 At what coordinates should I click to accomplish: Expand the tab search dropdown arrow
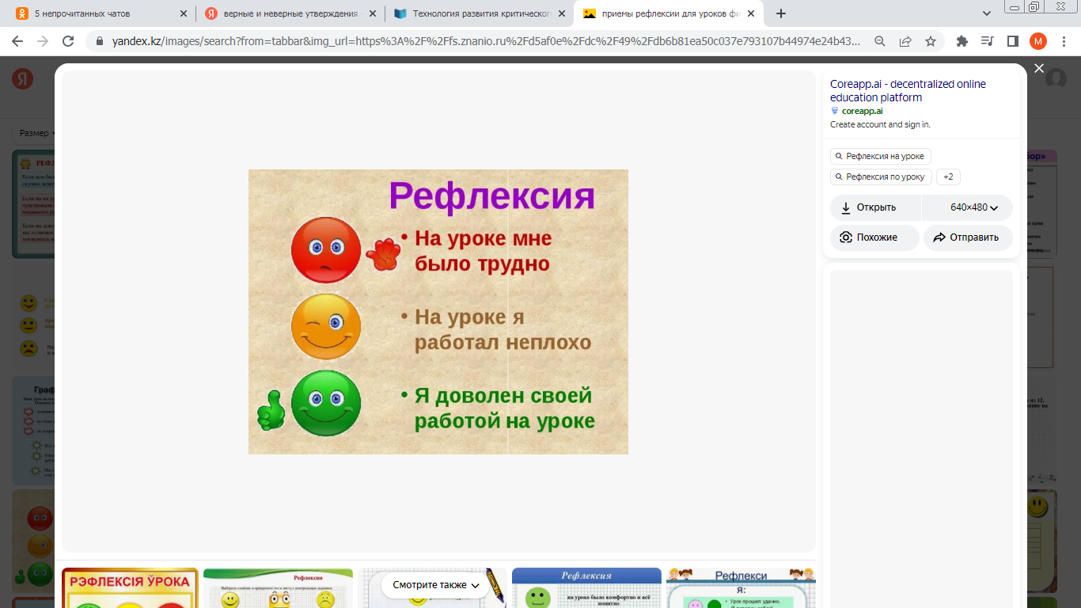click(987, 13)
